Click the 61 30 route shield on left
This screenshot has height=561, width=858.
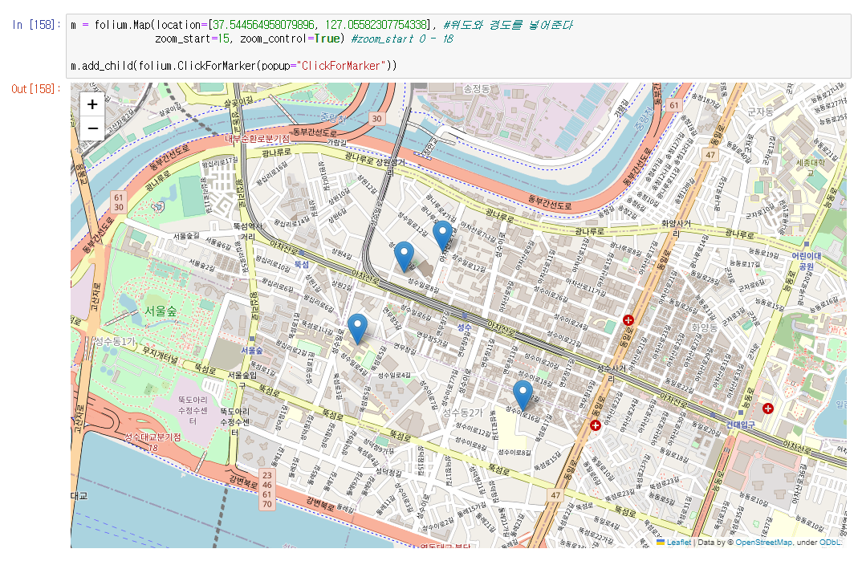(119, 202)
